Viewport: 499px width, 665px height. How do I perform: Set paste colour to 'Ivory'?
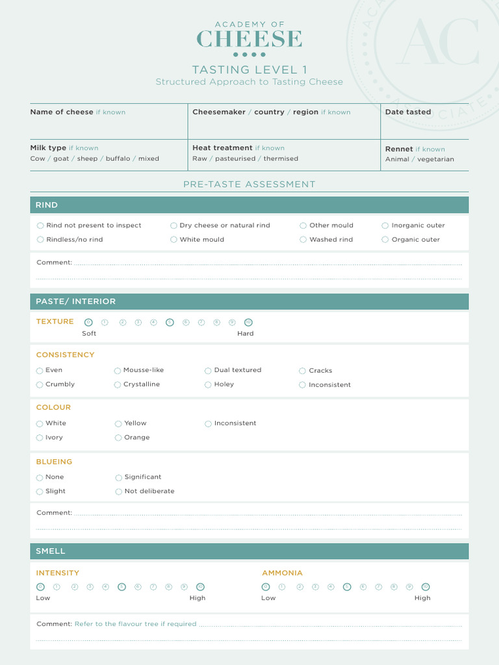40,438
